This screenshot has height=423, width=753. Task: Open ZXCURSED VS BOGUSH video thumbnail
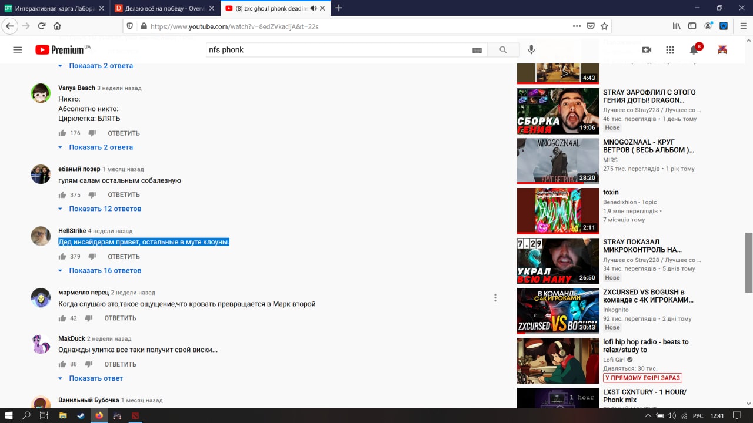[x=558, y=311]
